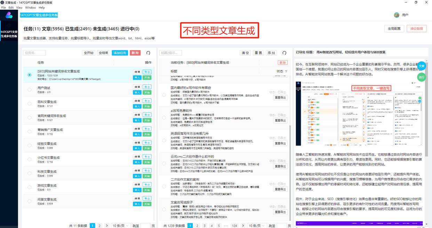Screen dimensions: 432x228
Task: Click the 全局配置 button
Action: click(x=394, y=28)
